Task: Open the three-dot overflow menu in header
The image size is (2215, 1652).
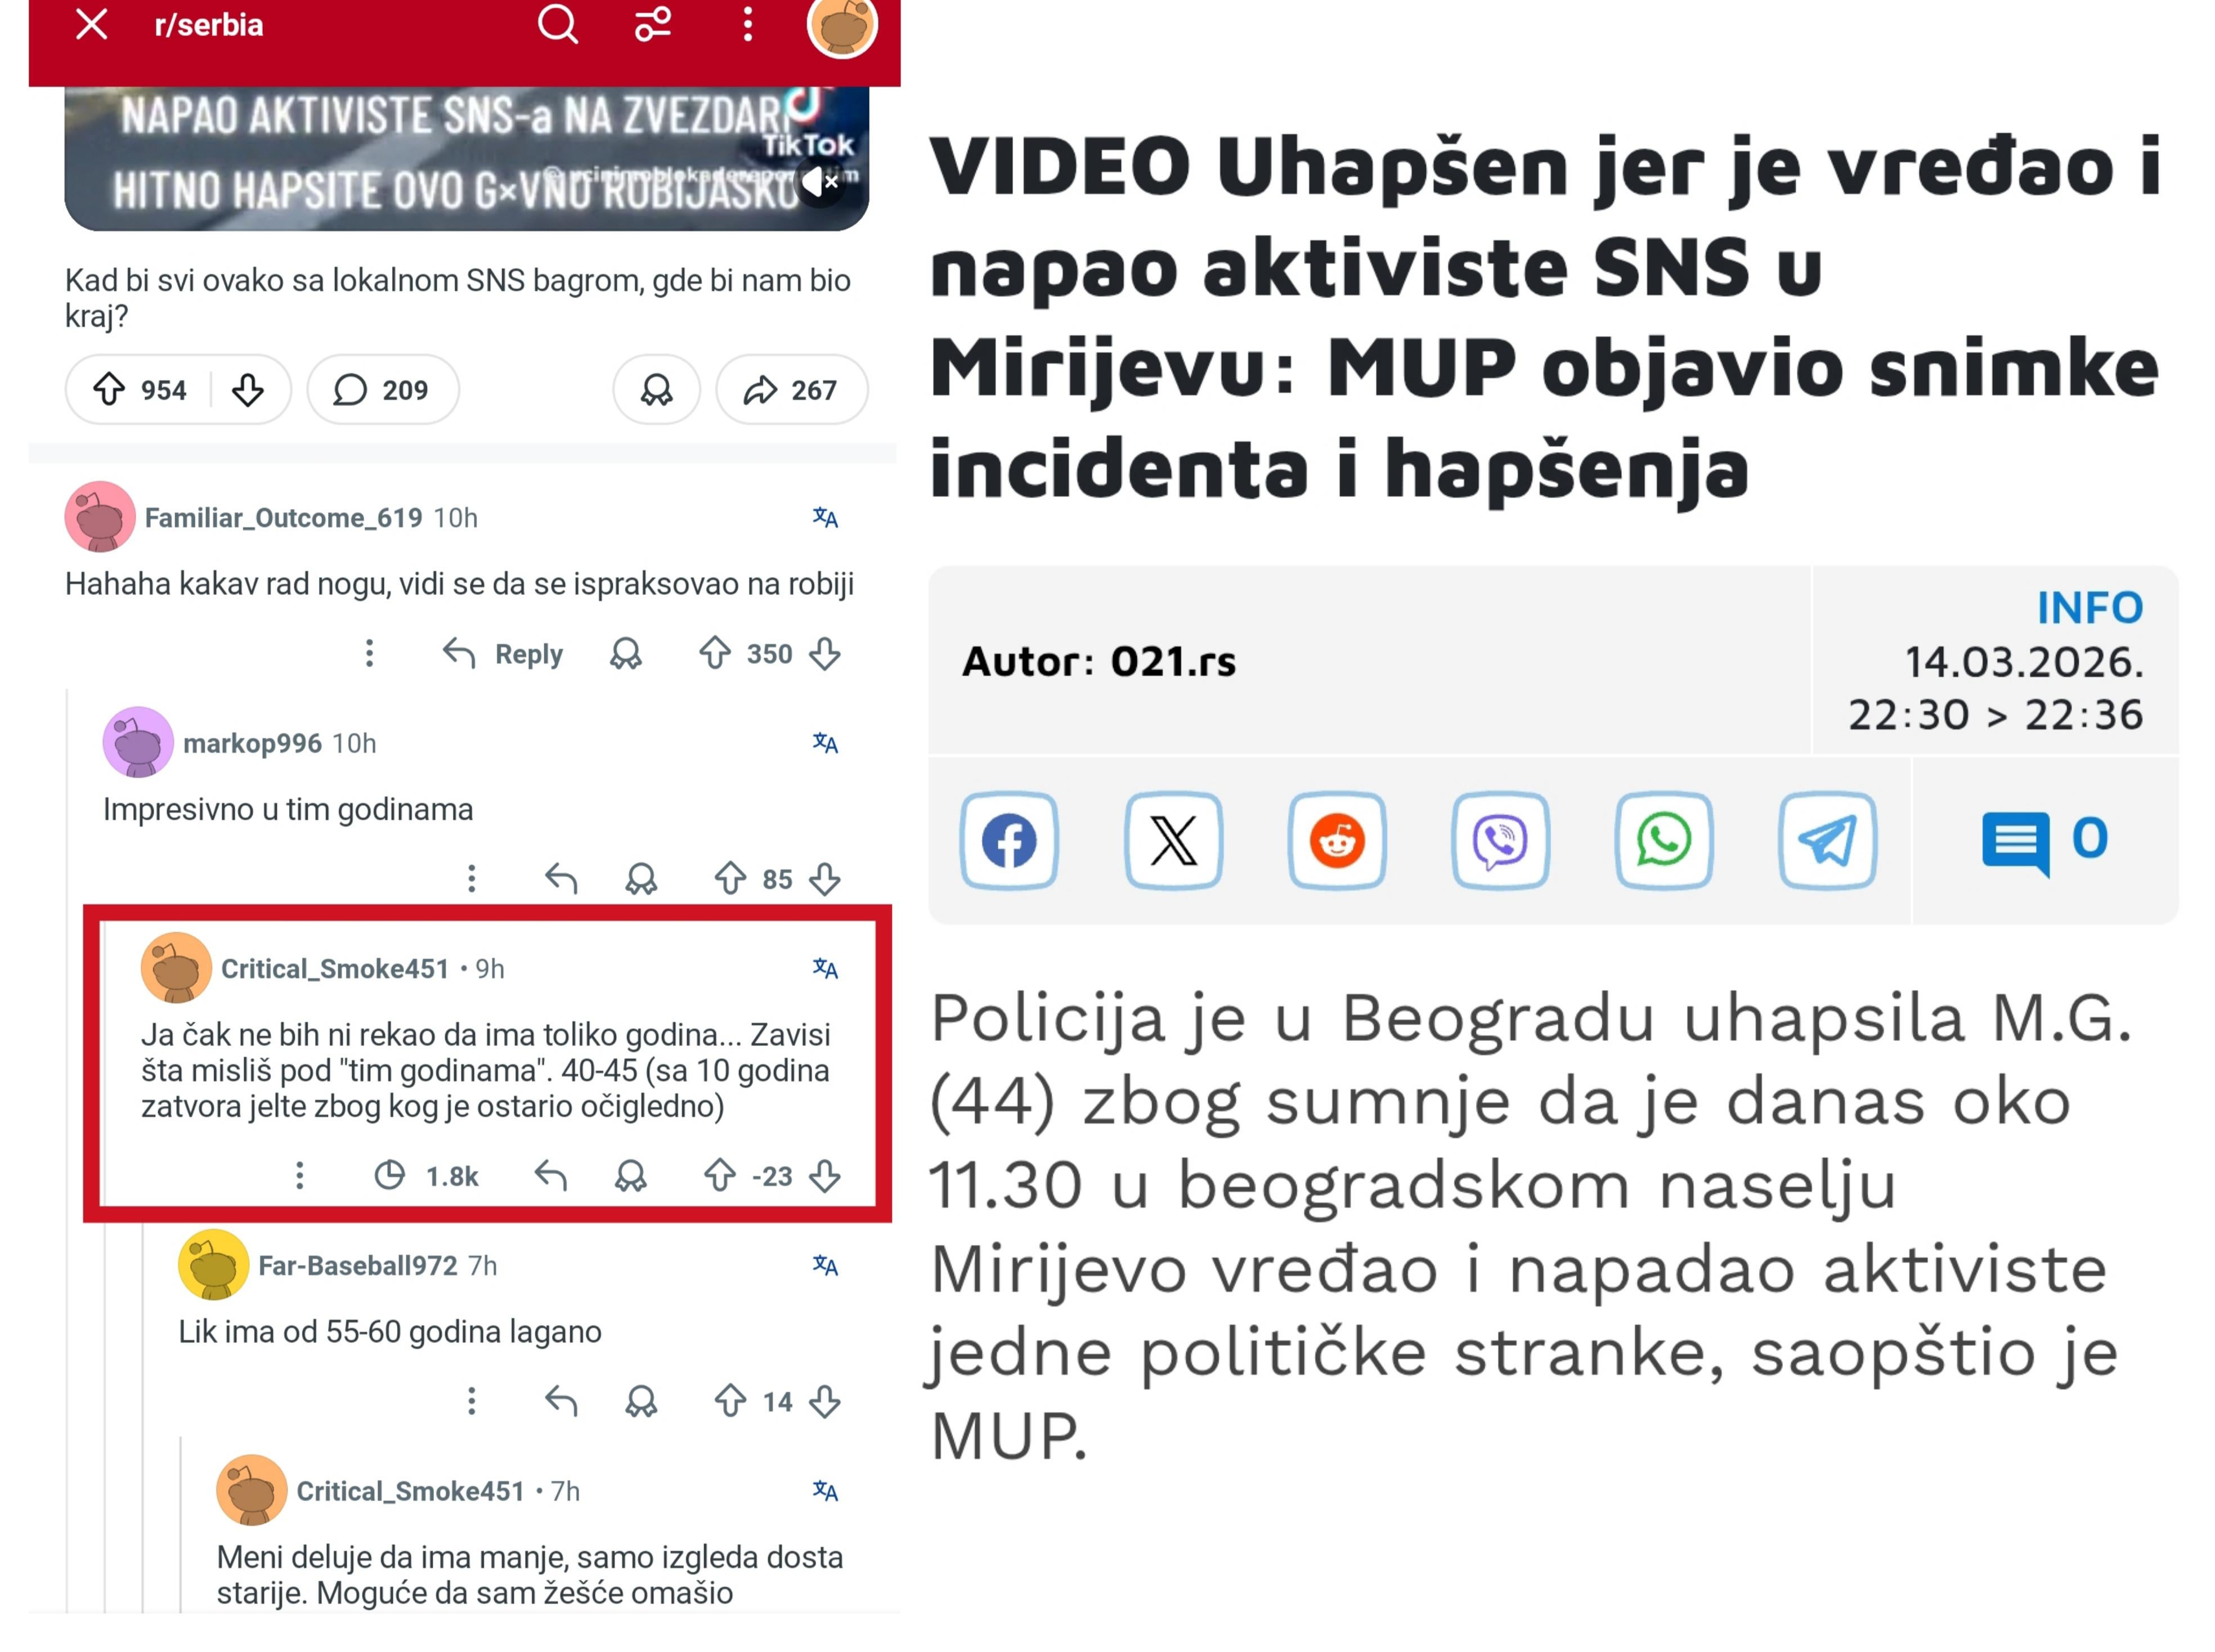Action: tap(747, 24)
